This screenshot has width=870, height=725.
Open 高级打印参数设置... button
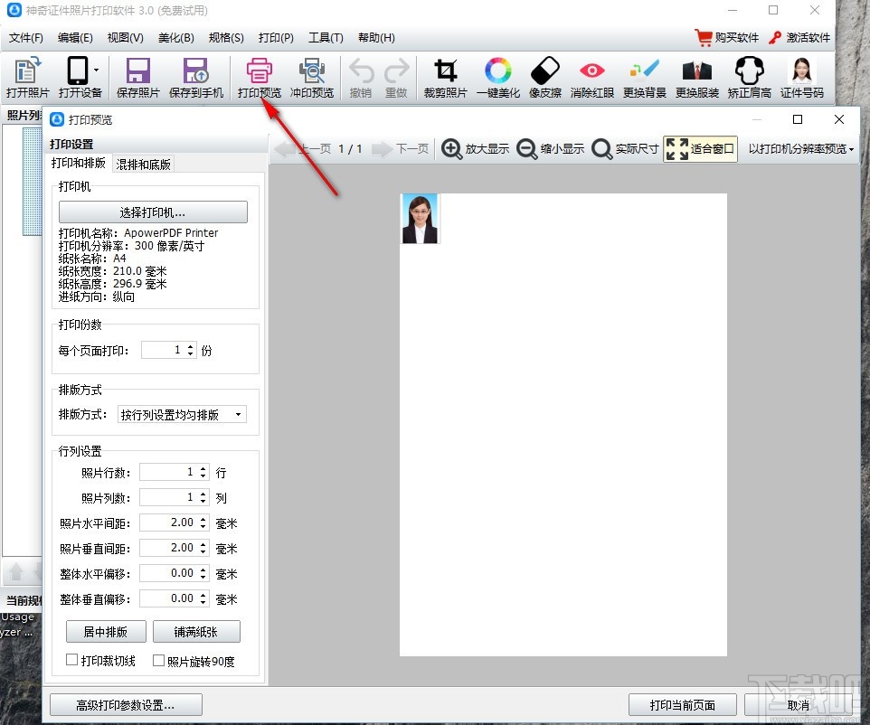pyautogui.click(x=126, y=704)
